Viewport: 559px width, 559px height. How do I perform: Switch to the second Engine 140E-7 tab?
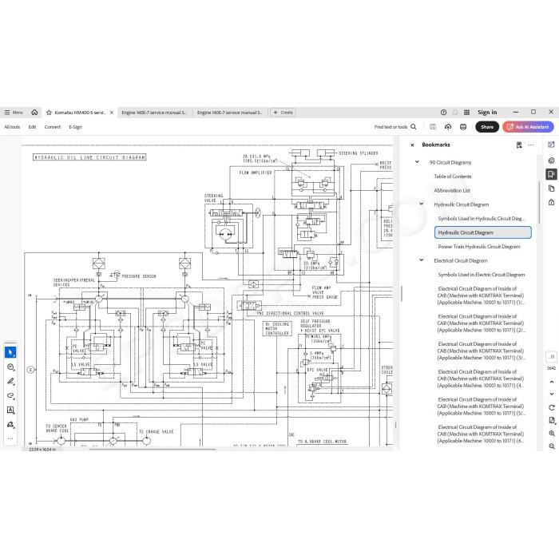click(x=230, y=113)
